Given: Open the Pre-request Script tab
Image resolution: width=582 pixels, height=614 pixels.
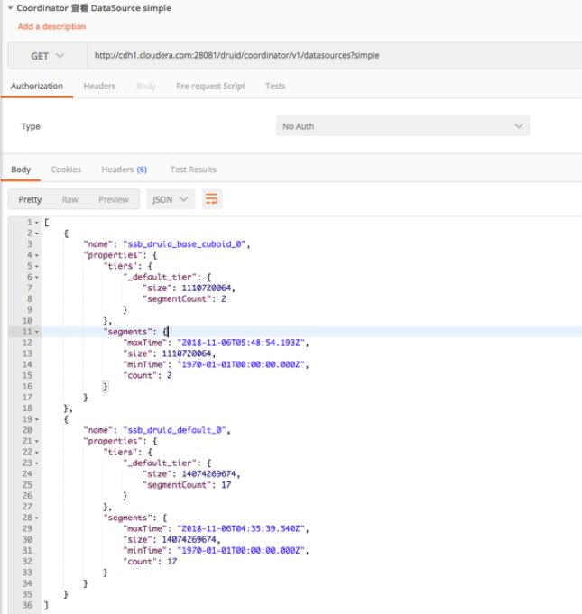Looking at the screenshot, I should 210,87.
